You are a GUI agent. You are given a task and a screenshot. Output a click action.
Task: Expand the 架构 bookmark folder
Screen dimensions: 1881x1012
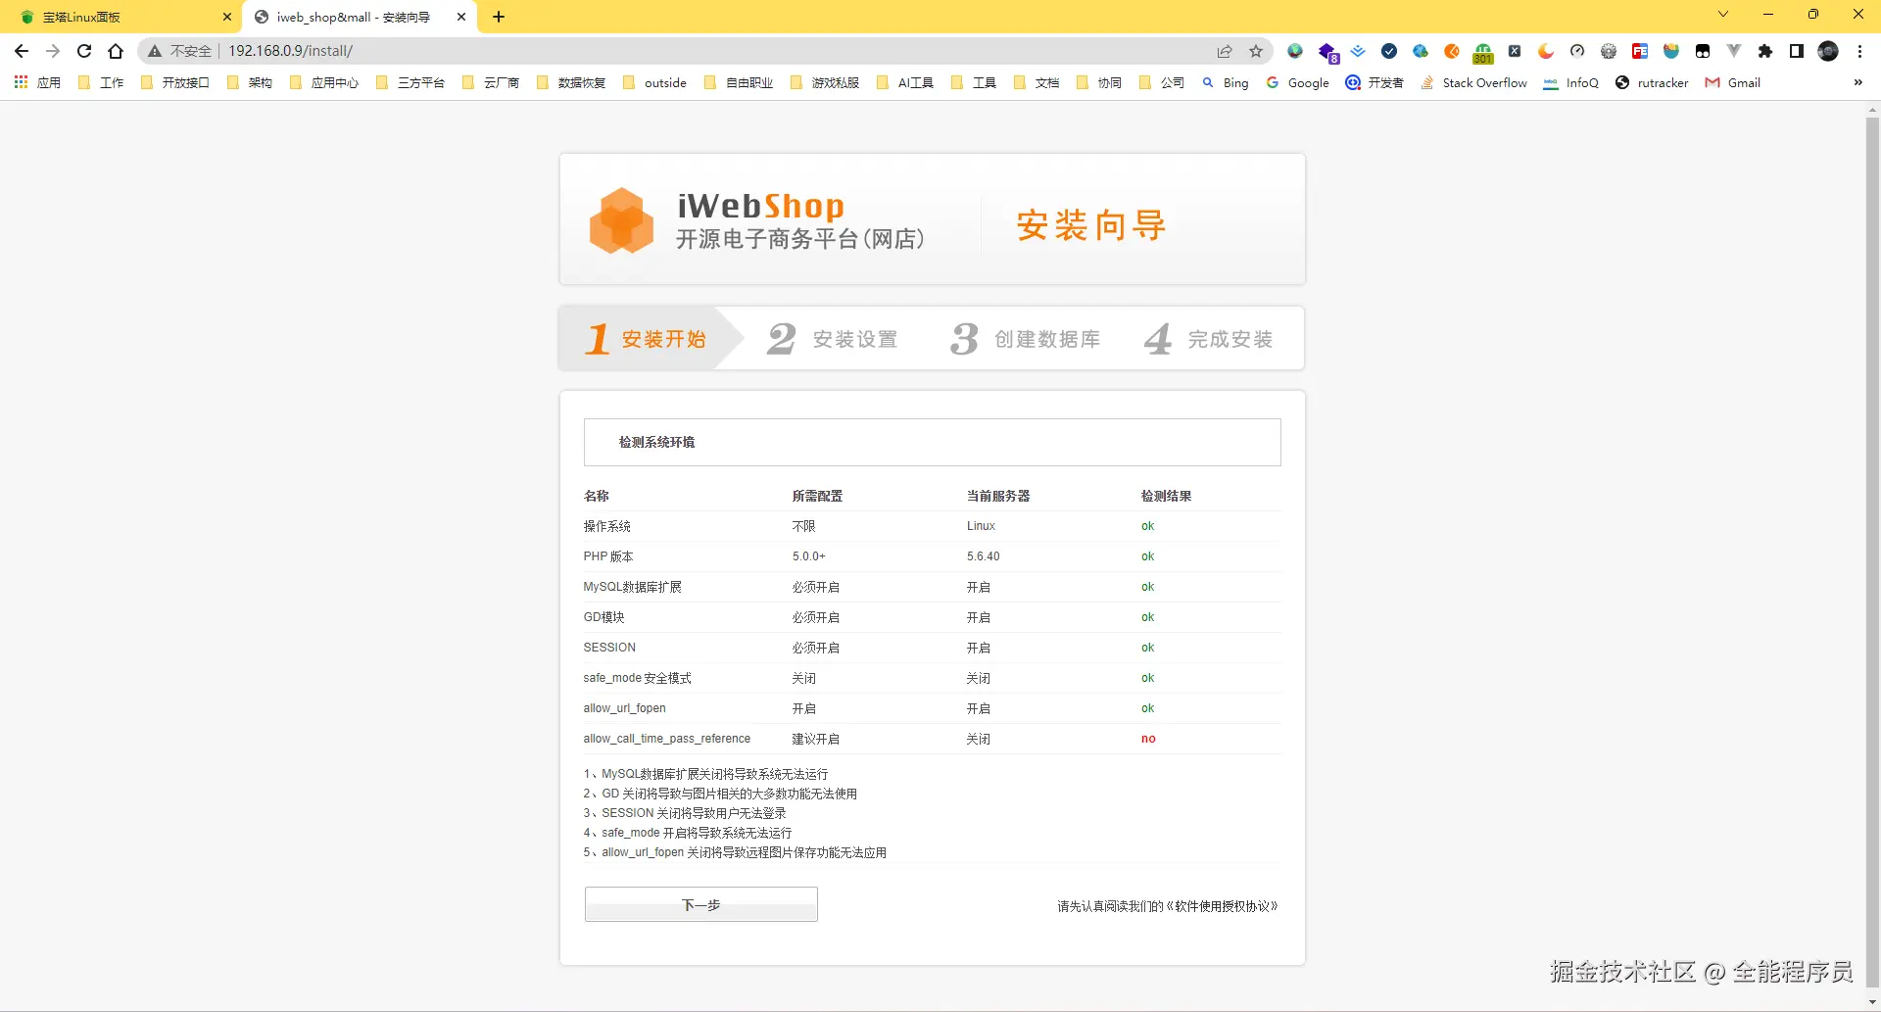point(250,83)
